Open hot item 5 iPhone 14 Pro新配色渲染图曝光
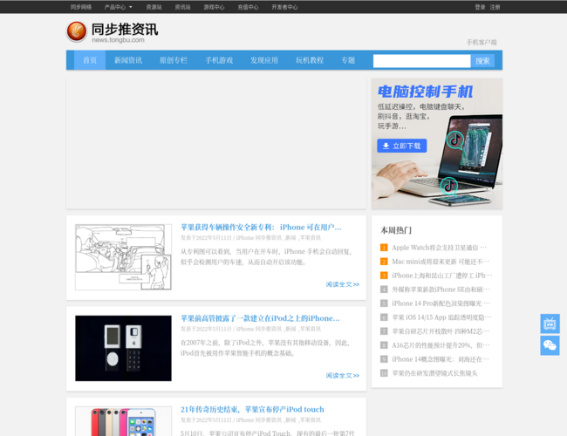Image resolution: width=567 pixels, height=436 pixels. 441,303
